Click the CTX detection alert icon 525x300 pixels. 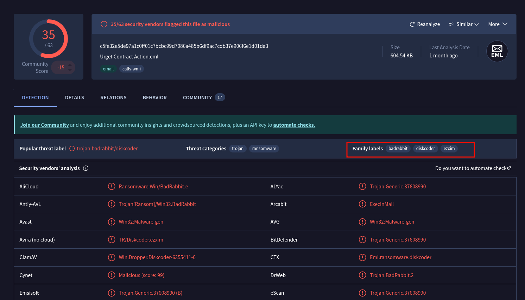[362, 257]
